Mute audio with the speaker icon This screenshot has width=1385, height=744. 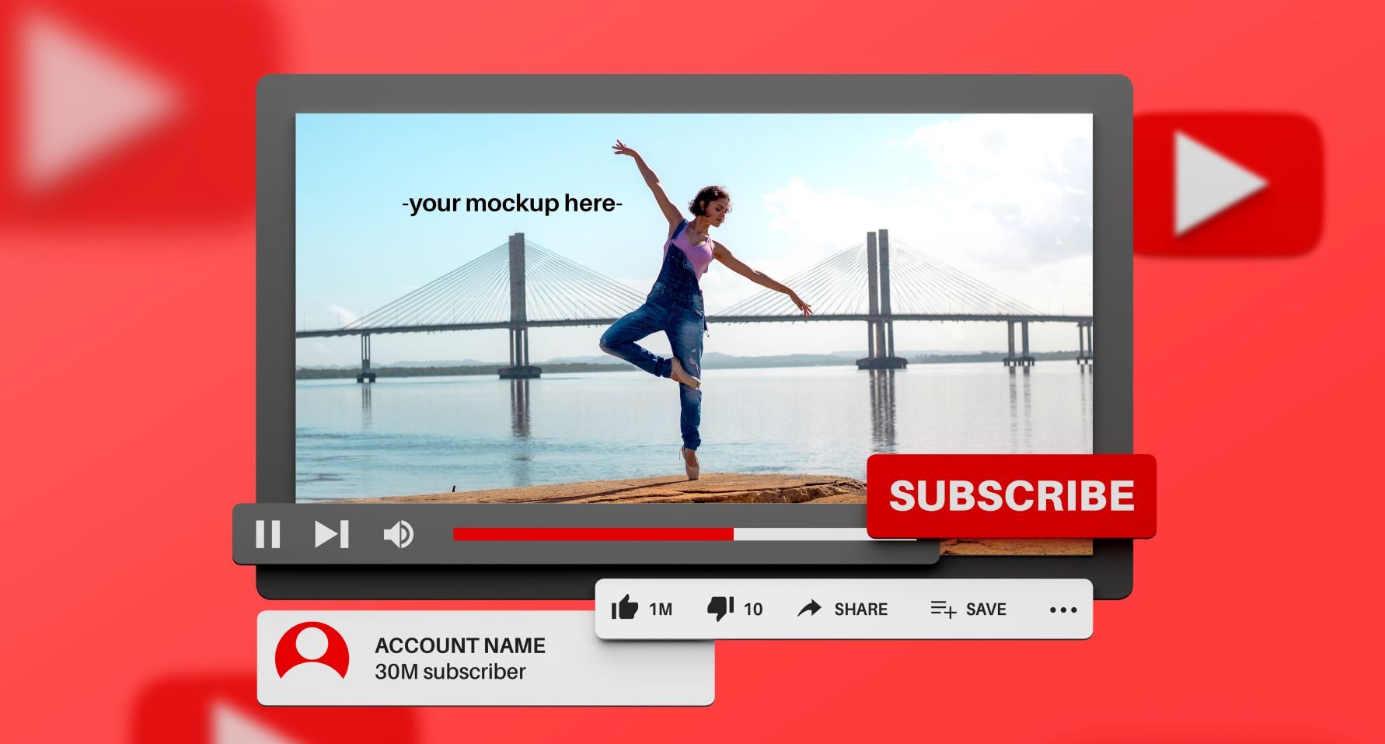[x=399, y=534]
